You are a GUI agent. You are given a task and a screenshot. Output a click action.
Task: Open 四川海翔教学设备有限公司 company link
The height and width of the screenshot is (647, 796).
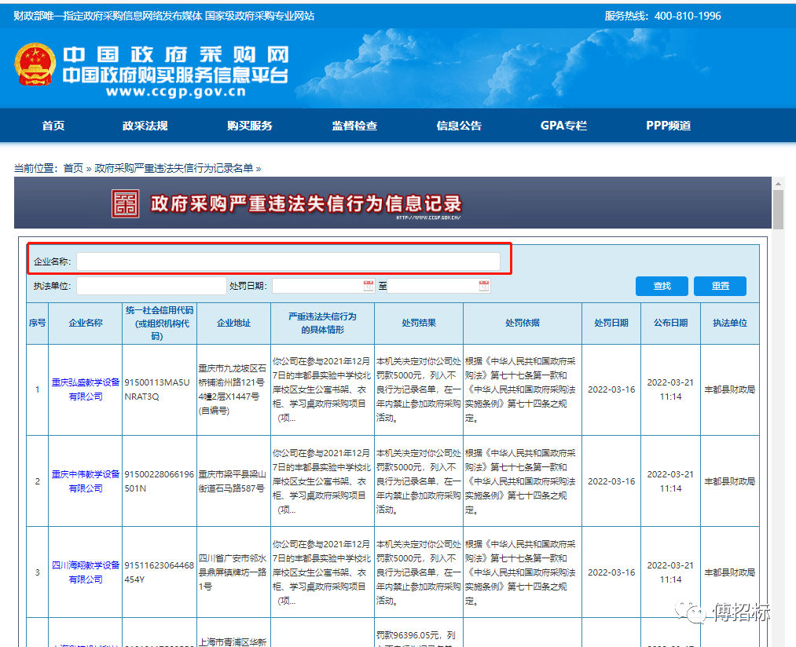click(x=86, y=572)
